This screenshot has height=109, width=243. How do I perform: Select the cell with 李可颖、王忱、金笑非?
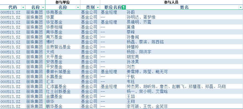pos(184,106)
